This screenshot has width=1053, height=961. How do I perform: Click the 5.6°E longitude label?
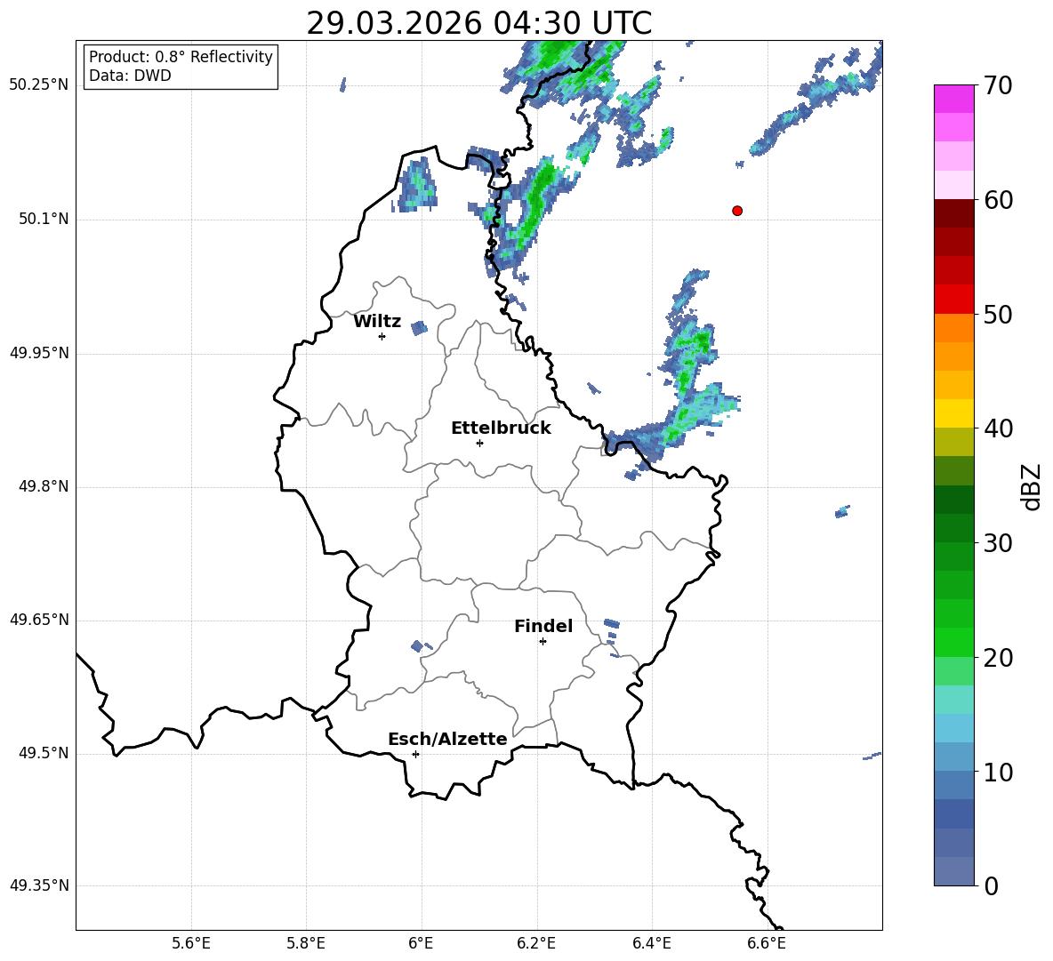tap(191, 943)
